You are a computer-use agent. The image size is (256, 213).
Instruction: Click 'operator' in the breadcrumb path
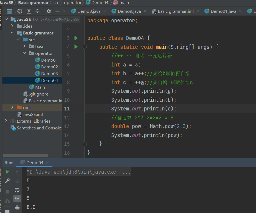coord(73,2)
